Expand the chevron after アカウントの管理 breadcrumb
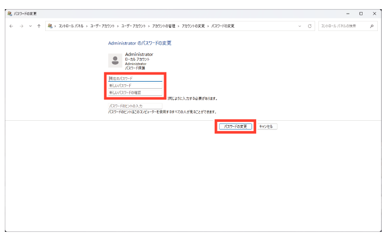The image size is (386, 241). (x=178, y=26)
